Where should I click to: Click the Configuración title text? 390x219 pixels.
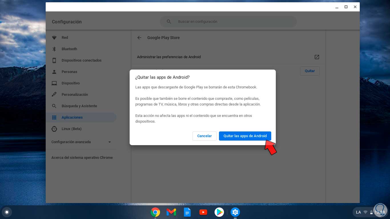[x=67, y=22]
